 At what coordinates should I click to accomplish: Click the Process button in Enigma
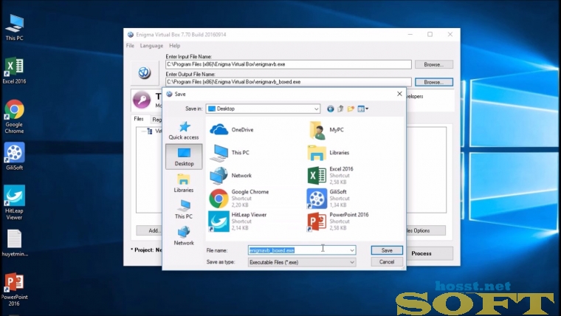point(430,253)
